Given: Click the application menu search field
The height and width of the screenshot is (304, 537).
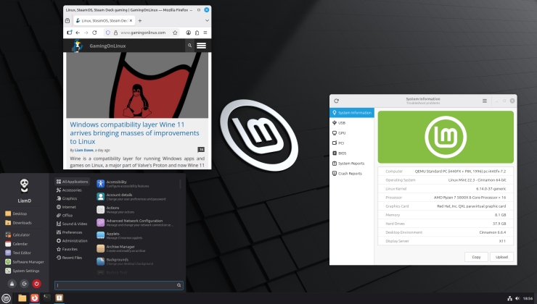Looking at the screenshot, I should 120,285.
